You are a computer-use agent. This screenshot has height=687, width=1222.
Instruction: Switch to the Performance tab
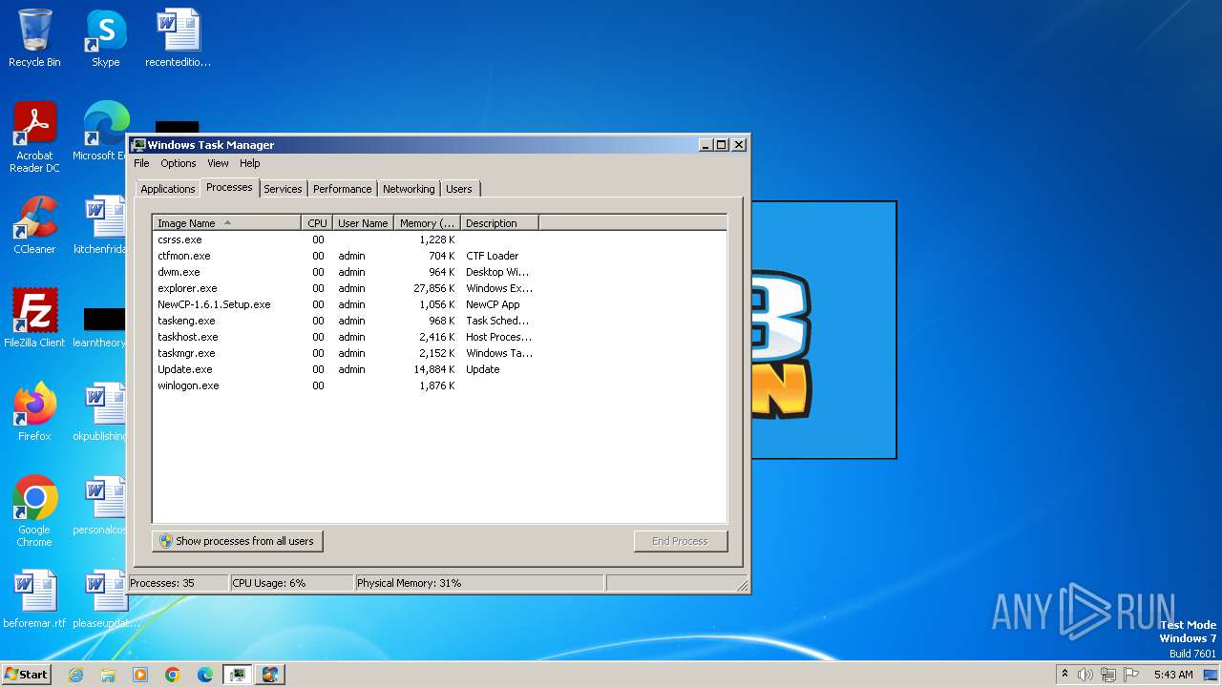pyautogui.click(x=342, y=189)
